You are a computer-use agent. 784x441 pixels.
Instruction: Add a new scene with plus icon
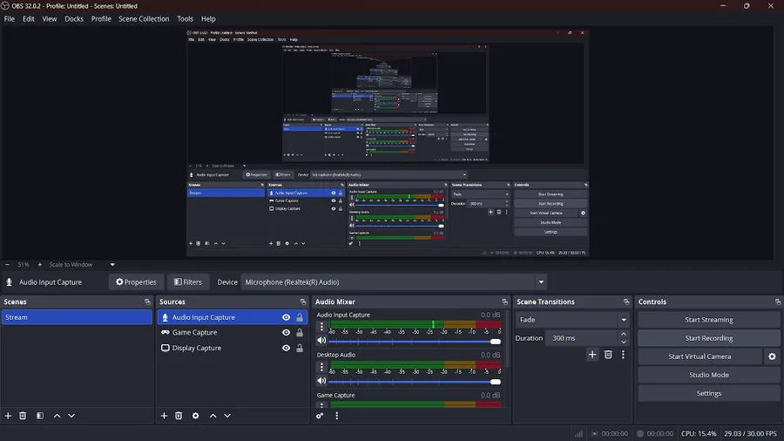[8, 416]
